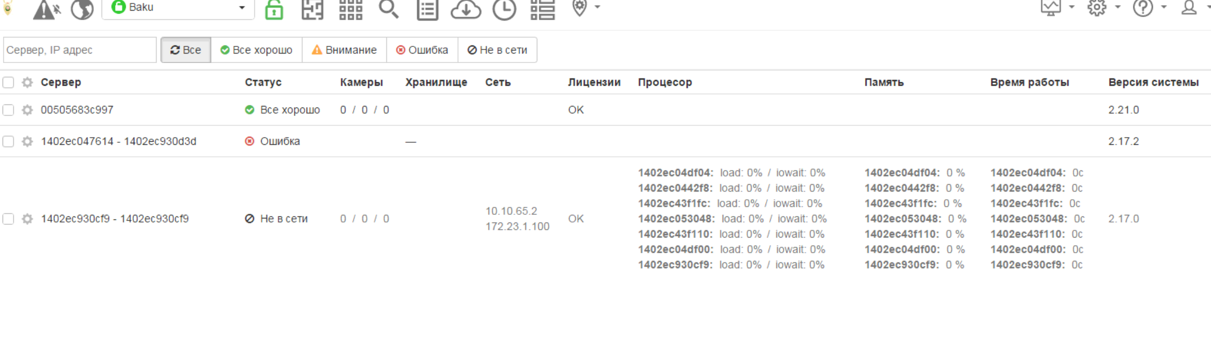Click the gear icon in table header
Screen dimensions: 1211x342
click(27, 82)
